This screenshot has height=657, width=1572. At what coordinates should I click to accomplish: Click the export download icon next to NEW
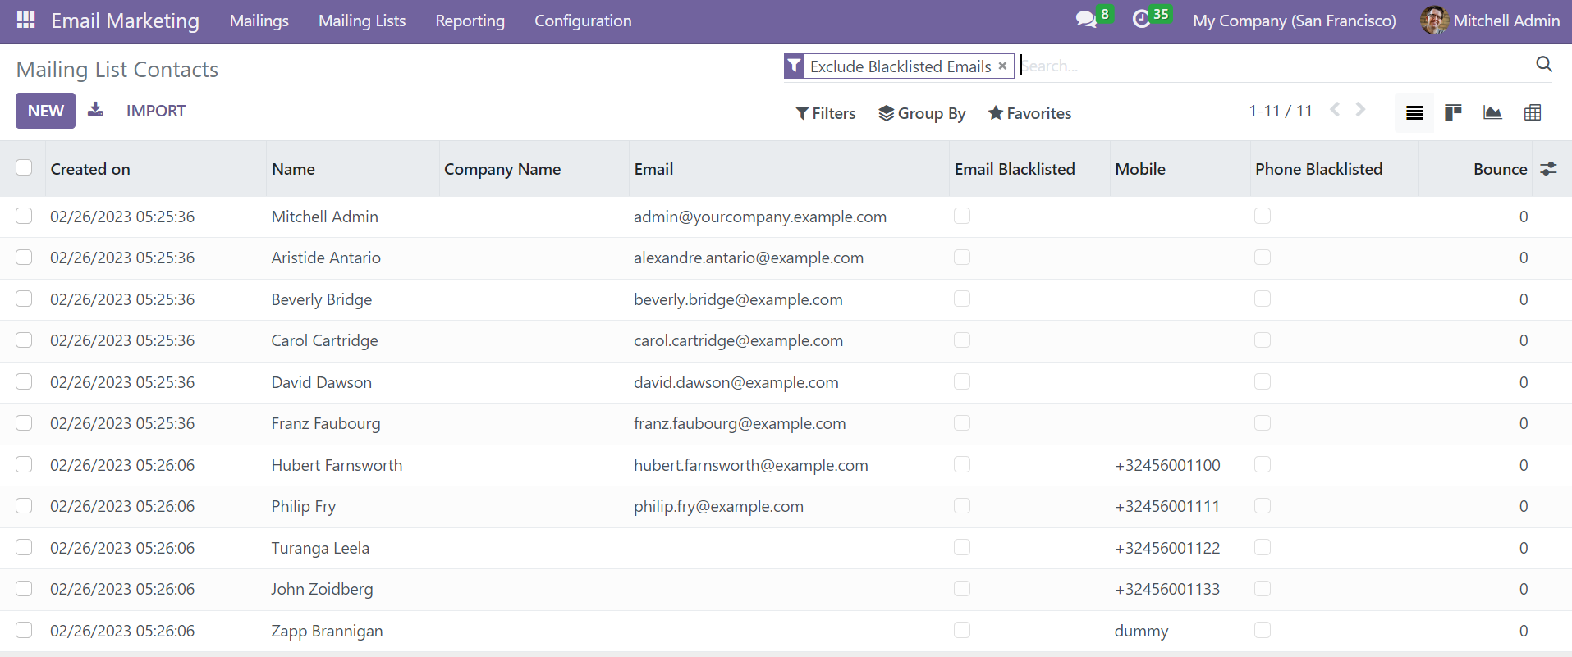(x=95, y=109)
